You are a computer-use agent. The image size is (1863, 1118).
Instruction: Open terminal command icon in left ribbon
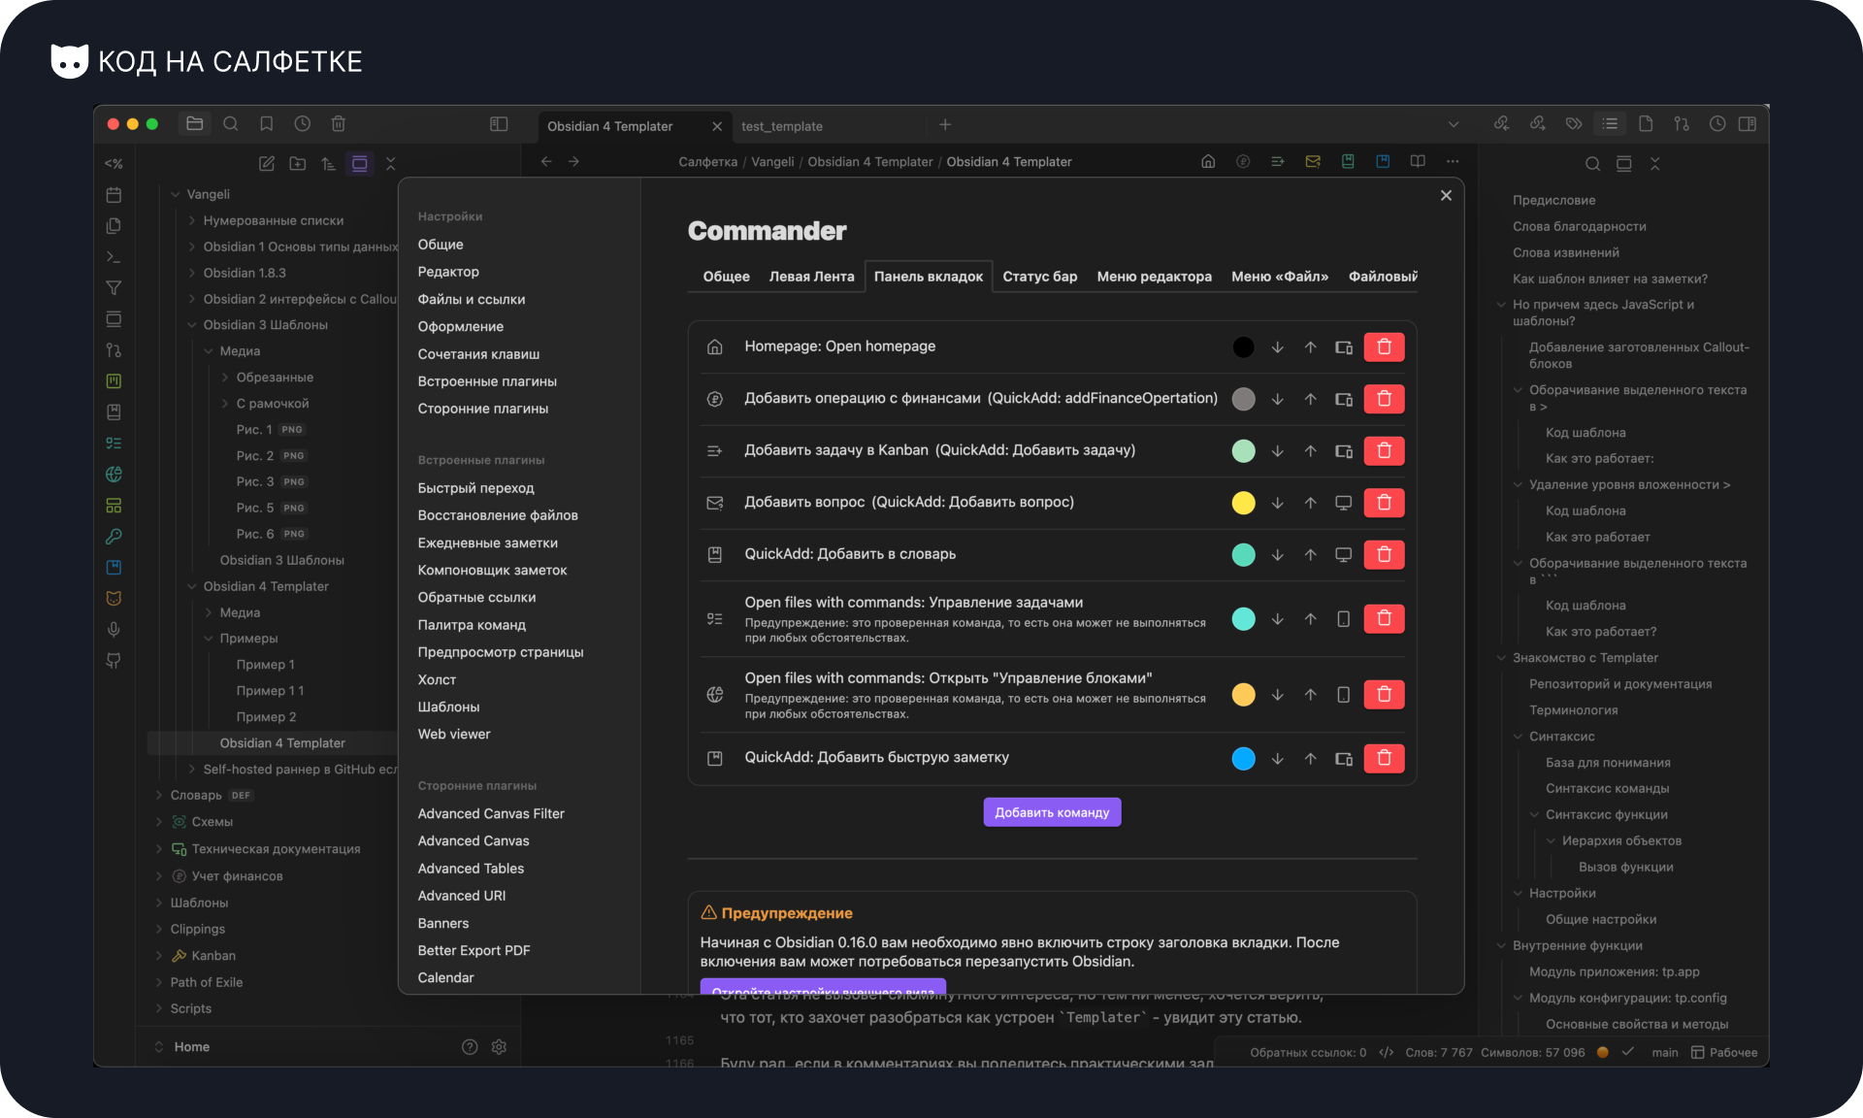pos(114,256)
